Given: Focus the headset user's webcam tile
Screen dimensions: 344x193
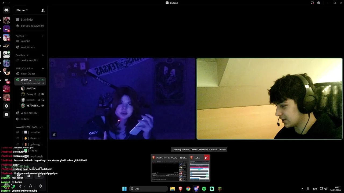Looking at the screenshot, I should point(270,99).
